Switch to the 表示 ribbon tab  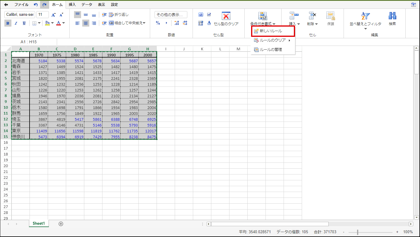[x=102, y=5]
